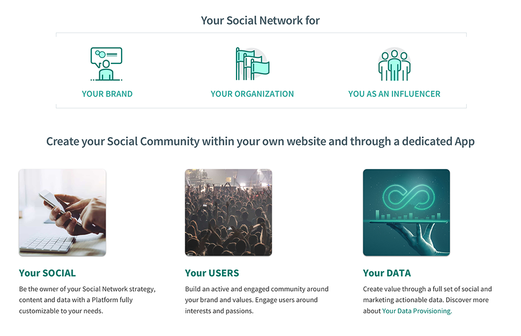This screenshot has width=521, height=336.
Task: Click the "Create your Social Community" headline
Action: [x=260, y=141]
